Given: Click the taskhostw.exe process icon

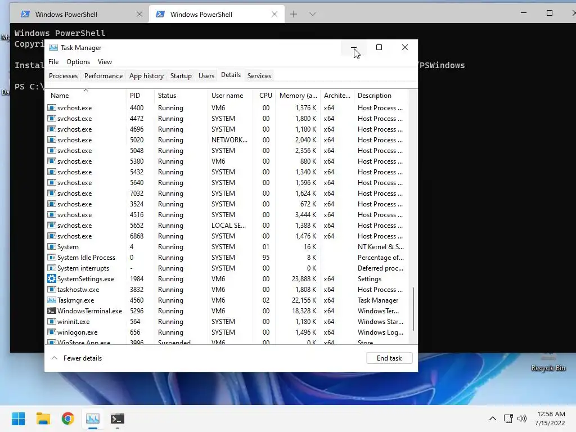Looking at the screenshot, I should point(51,290).
